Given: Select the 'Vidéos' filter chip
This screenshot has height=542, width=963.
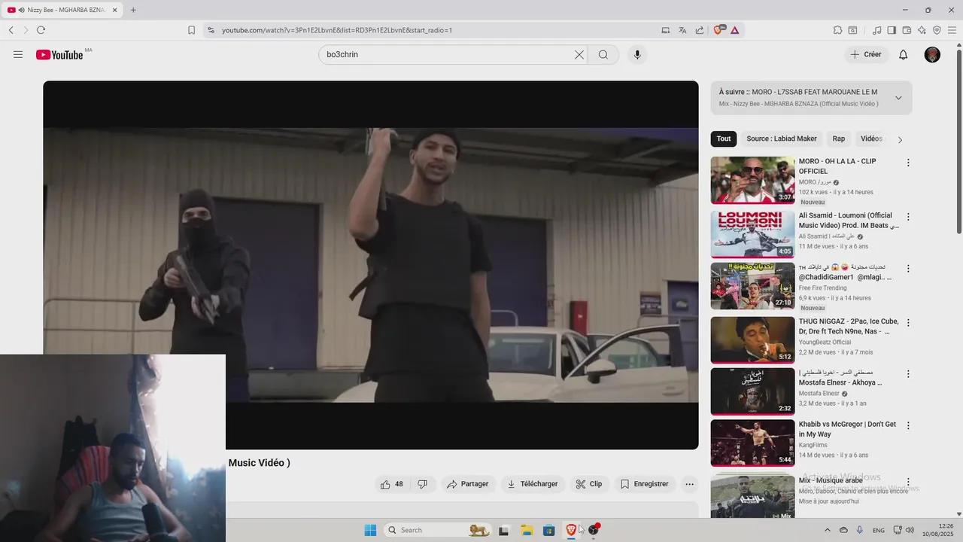Looking at the screenshot, I should 871,139.
